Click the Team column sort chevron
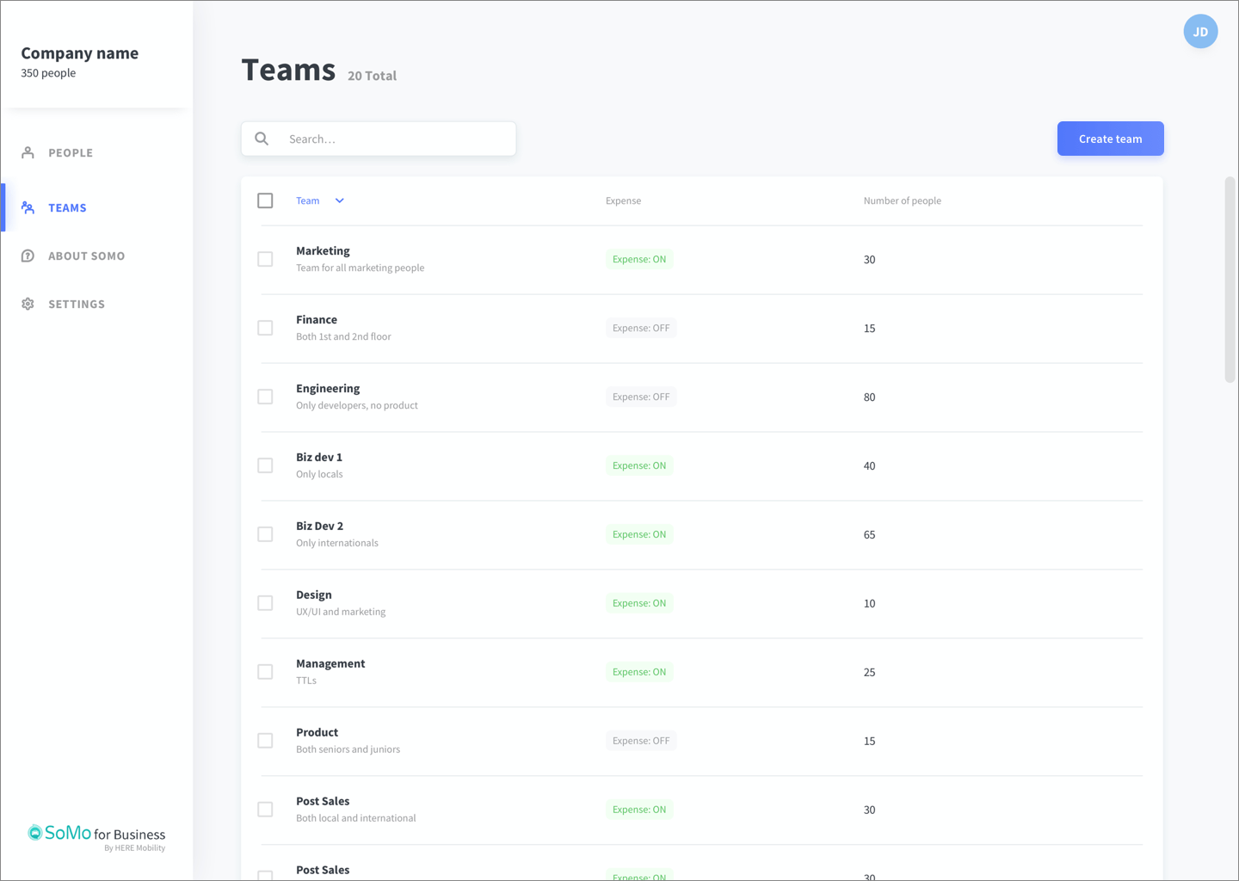 click(x=340, y=200)
